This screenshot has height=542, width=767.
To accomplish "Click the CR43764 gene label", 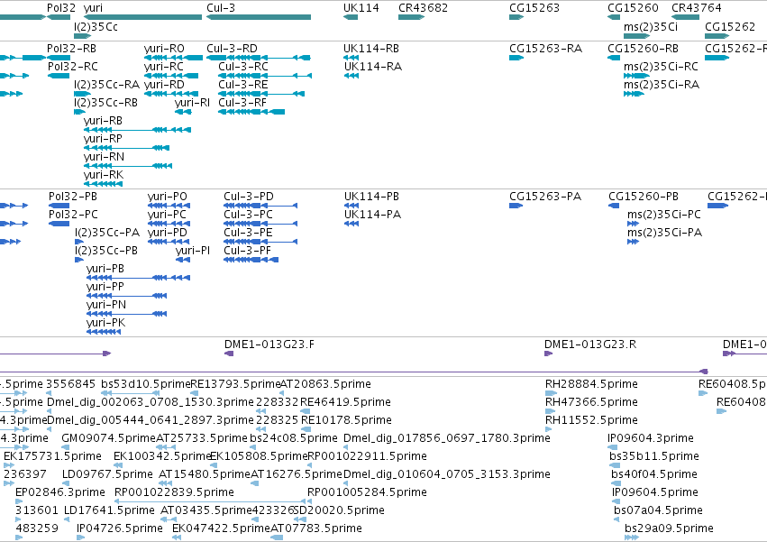I will (696, 8).
